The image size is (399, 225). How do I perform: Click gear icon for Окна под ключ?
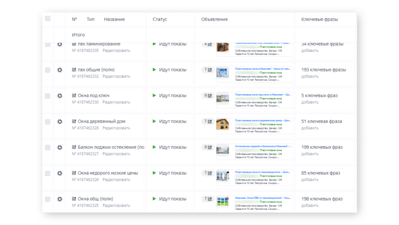coord(60,96)
